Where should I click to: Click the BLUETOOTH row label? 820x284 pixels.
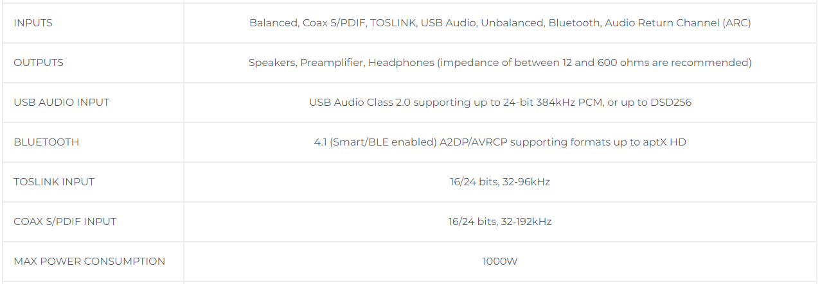[46, 142]
